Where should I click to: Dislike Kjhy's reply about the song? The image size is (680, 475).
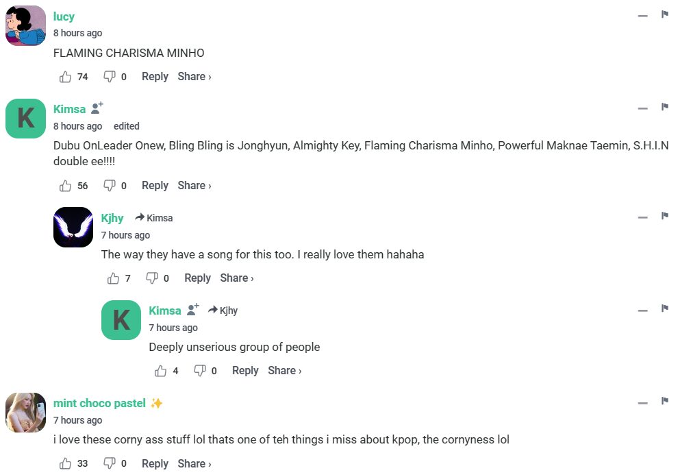(152, 278)
